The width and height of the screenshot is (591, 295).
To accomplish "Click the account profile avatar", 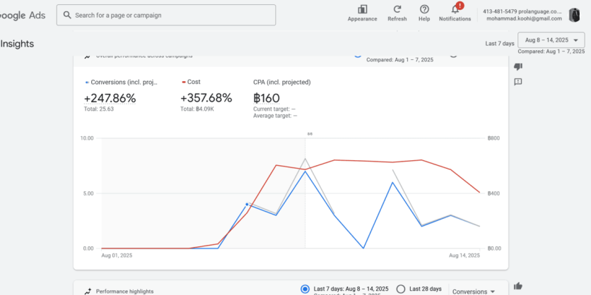I will point(575,15).
